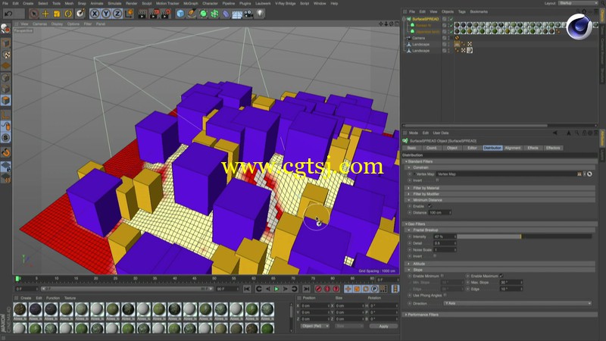Open the MoGraph menu
Viewport: 606px width, 341px height.
(x=191, y=3)
